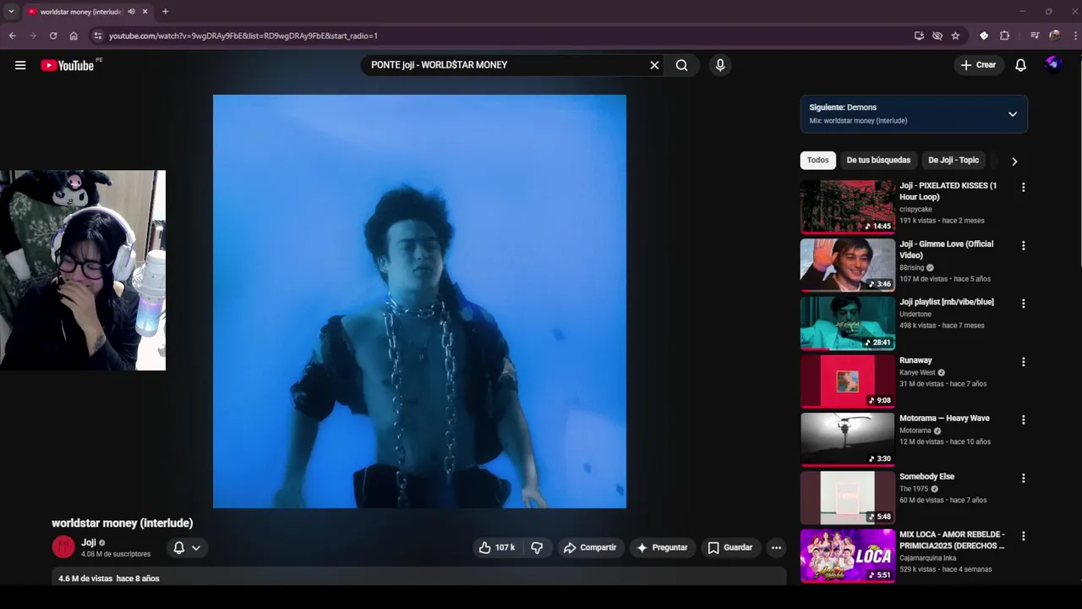Expand the Siguiente: Demons mix panel
This screenshot has width=1082, height=609.
[x=1013, y=114]
